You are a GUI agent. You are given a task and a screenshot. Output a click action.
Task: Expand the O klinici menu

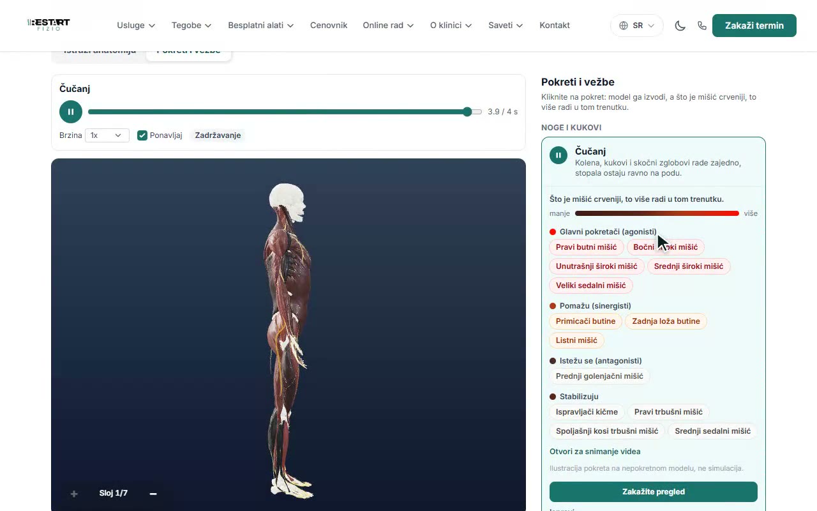point(451,26)
